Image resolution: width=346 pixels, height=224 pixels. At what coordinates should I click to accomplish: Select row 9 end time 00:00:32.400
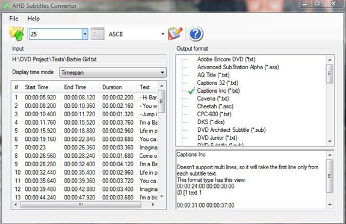tap(79, 164)
